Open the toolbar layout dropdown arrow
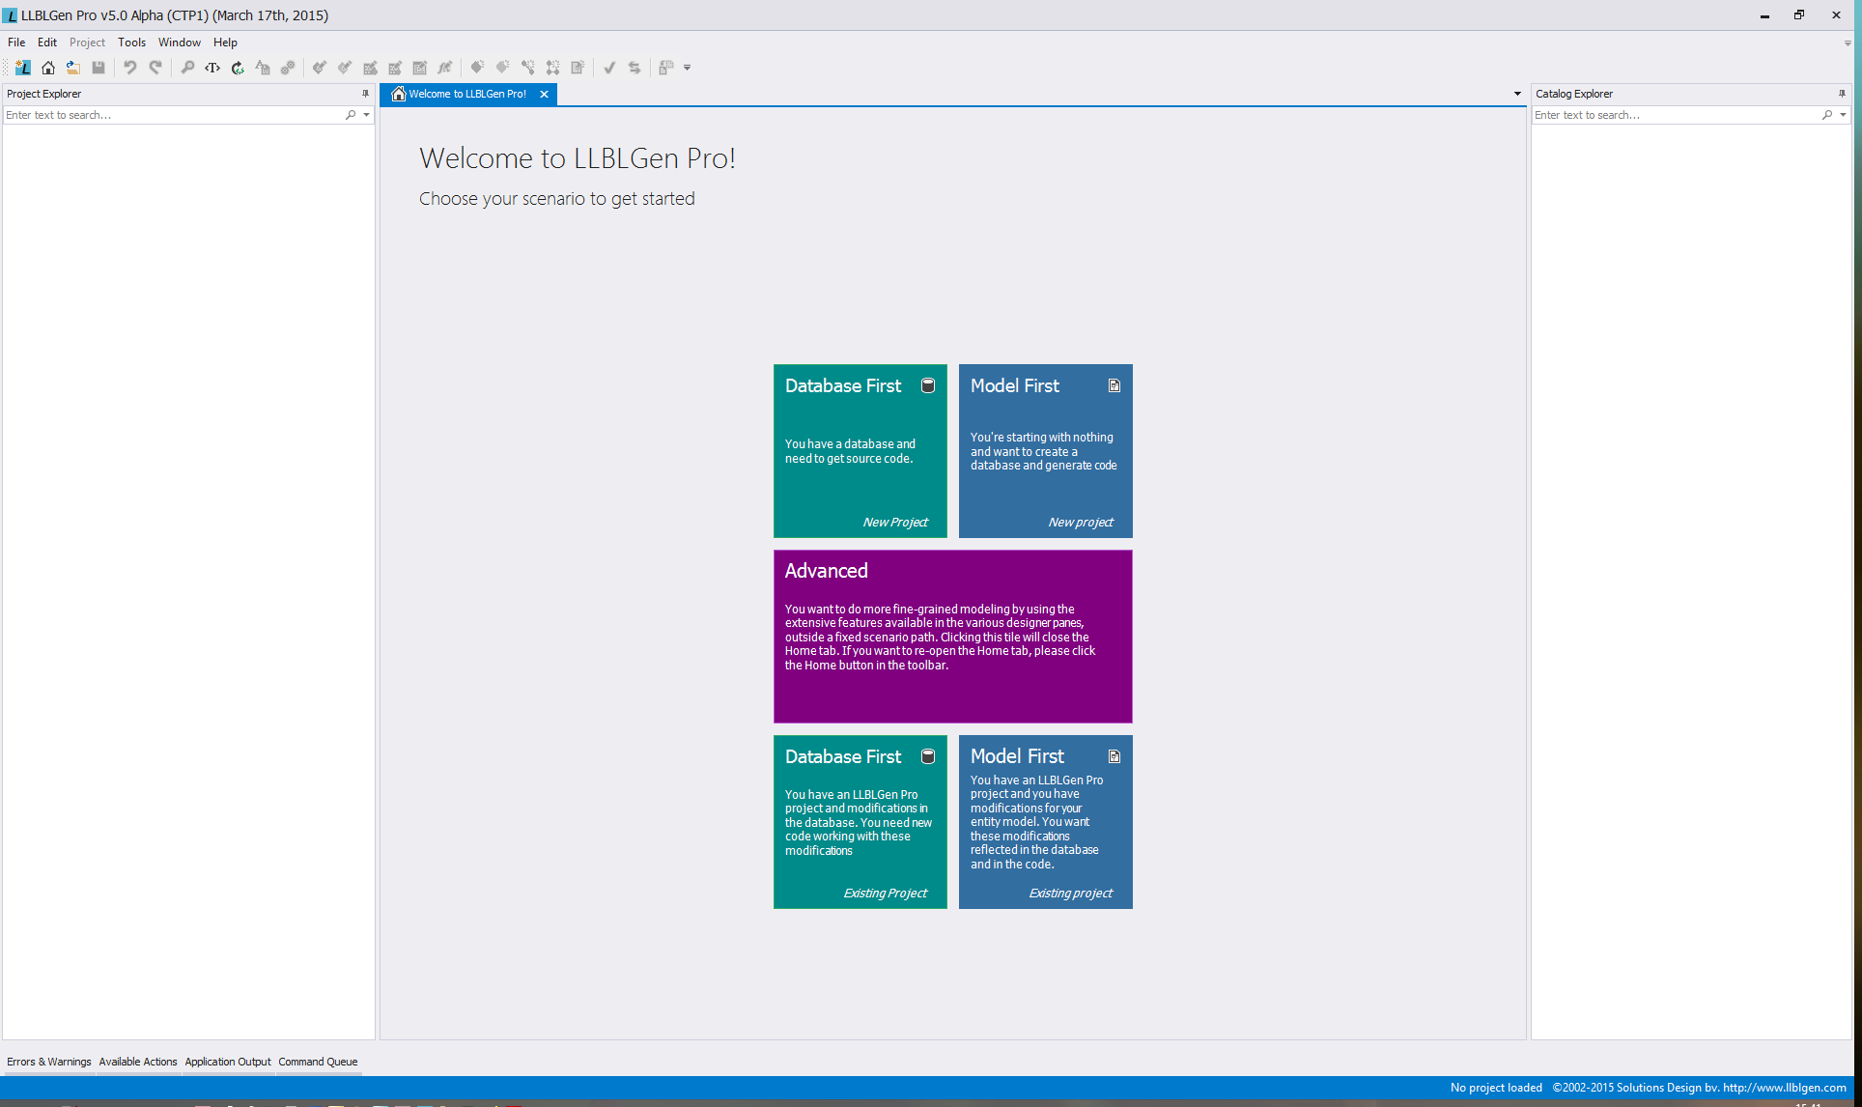Viewport: 1862px width, 1107px height. (x=688, y=68)
